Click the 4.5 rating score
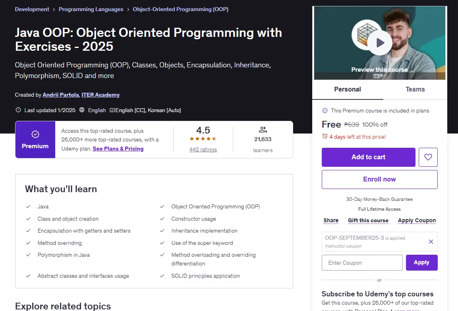This screenshot has height=311, width=458. click(x=203, y=130)
